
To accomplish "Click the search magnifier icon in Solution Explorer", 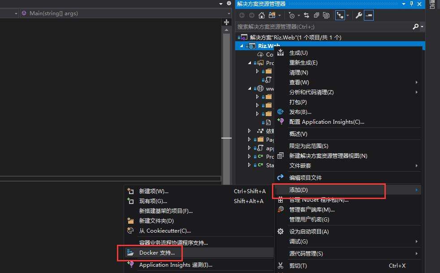I will click(x=416, y=27).
